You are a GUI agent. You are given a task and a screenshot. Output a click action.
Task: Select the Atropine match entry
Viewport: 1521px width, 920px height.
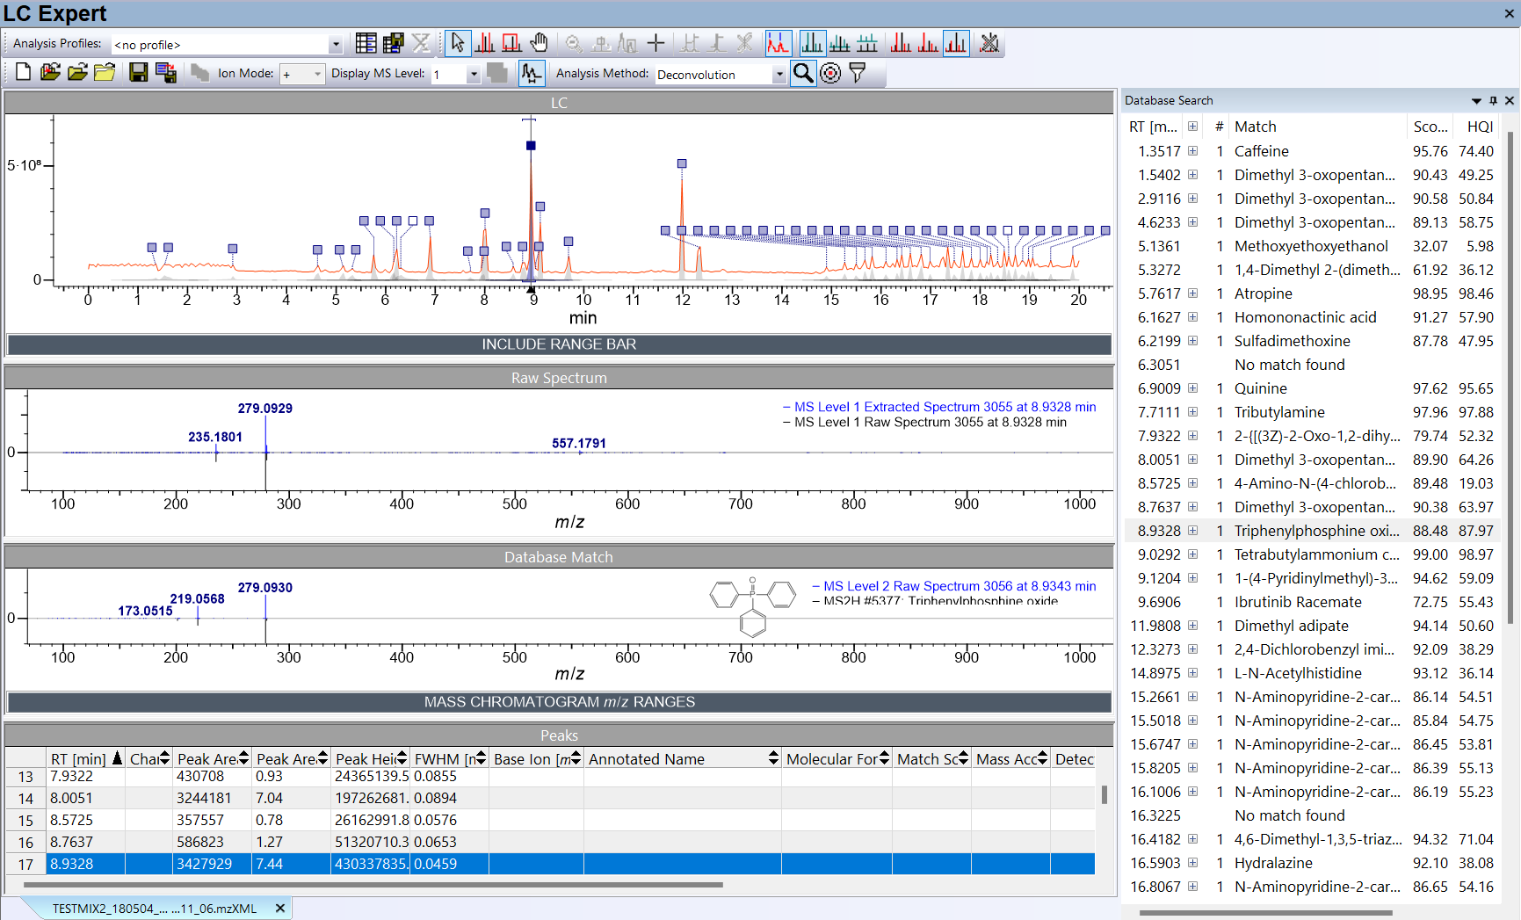coord(1263,293)
